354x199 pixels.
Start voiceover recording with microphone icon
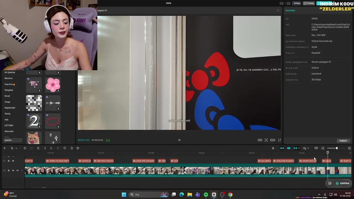pos(273,148)
